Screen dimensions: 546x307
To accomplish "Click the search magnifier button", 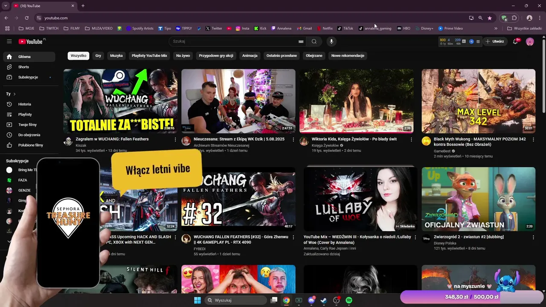I will (x=314, y=41).
